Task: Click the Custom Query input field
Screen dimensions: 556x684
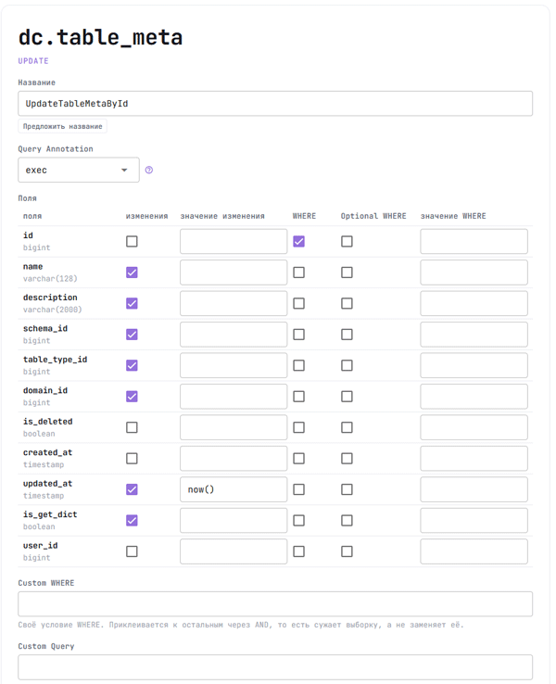Action: click(x=275, y=667)
